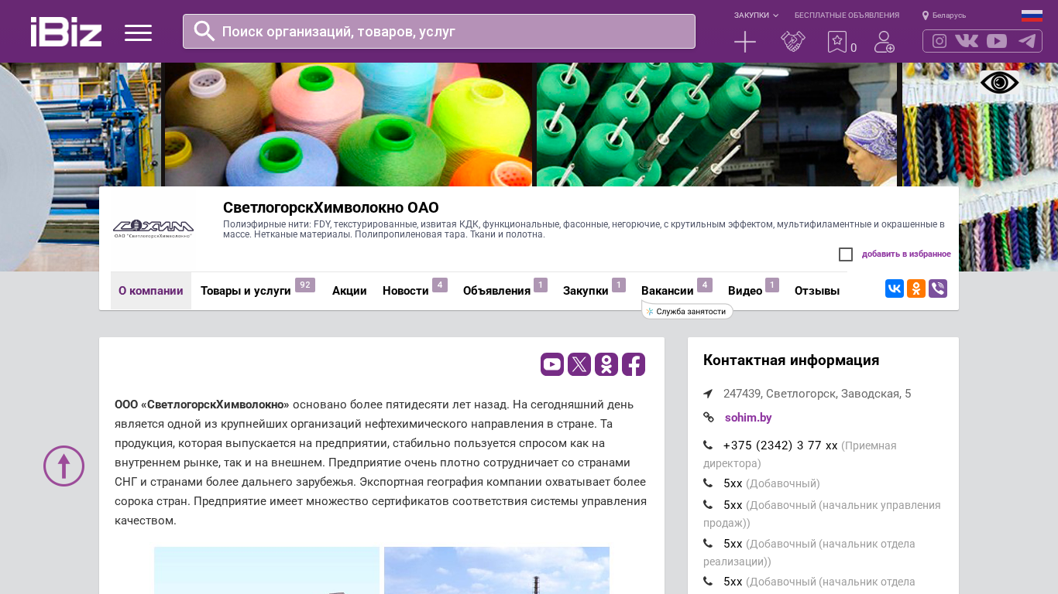Click СветлогорскХимволокно ОАО company title
Screen dimensions: 1058x594
coord(331,207)
